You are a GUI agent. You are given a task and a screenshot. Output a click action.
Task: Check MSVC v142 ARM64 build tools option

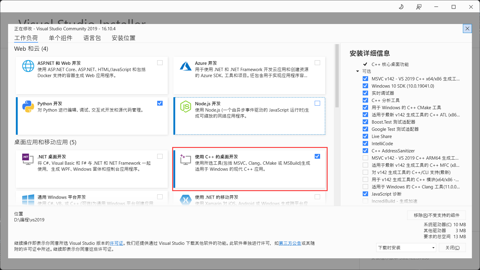365,158
